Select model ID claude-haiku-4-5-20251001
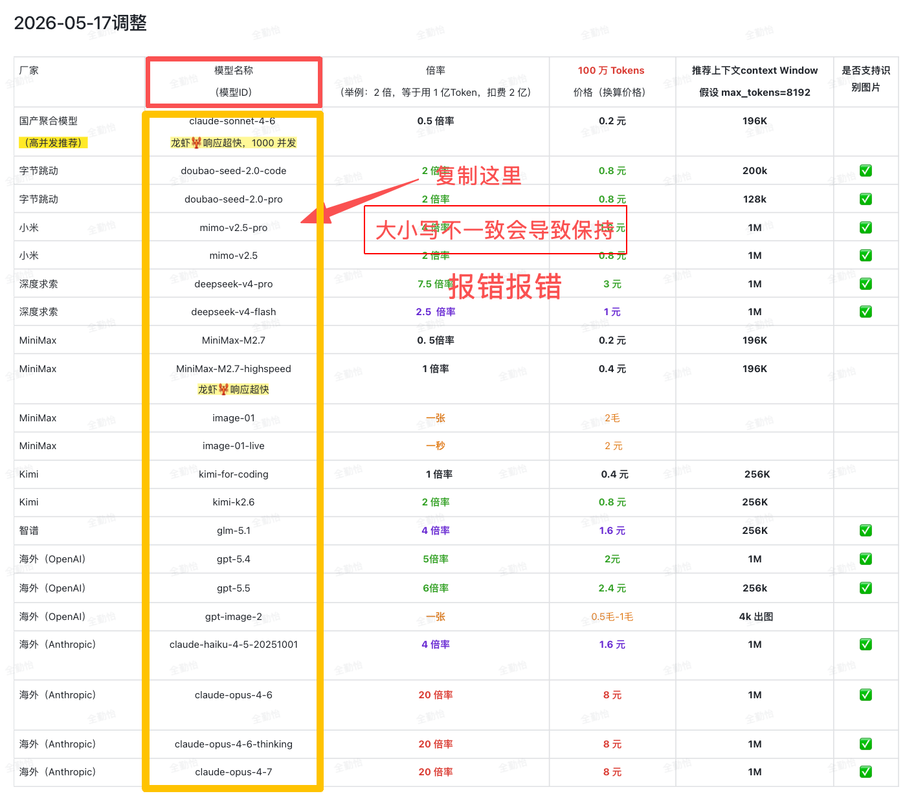905x796 pixels. pyautogui.click(x=234, y=645)
